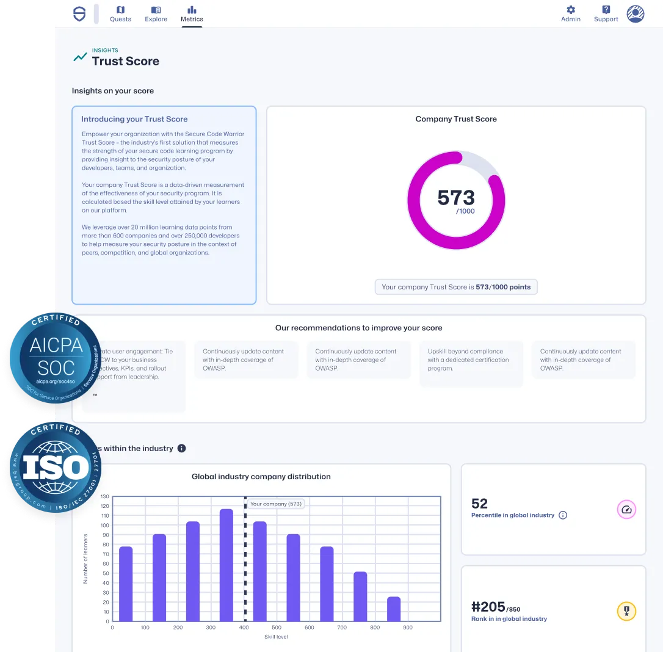Click the 'Your company (573)' chart marker label

pyautogui.click(x=276, y=504)
